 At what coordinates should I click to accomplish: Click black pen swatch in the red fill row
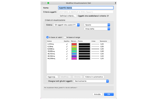coord(84,44)
